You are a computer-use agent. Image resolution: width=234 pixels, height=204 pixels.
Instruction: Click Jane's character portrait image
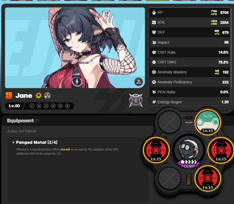pos(75,48)
